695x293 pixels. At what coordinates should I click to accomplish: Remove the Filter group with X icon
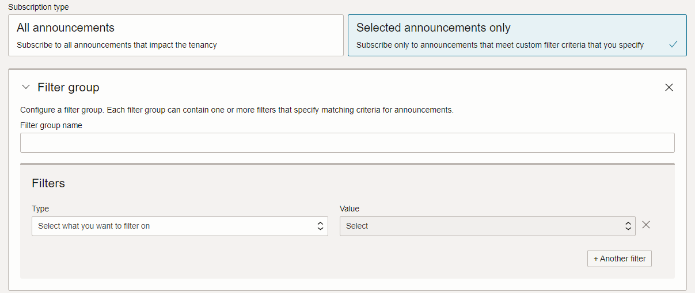(x=669, y=87)
